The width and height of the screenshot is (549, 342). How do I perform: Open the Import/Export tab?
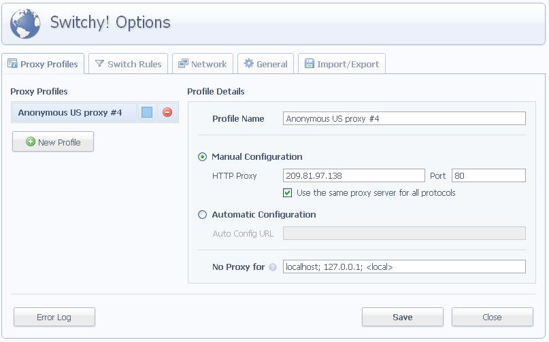(342, 64)
